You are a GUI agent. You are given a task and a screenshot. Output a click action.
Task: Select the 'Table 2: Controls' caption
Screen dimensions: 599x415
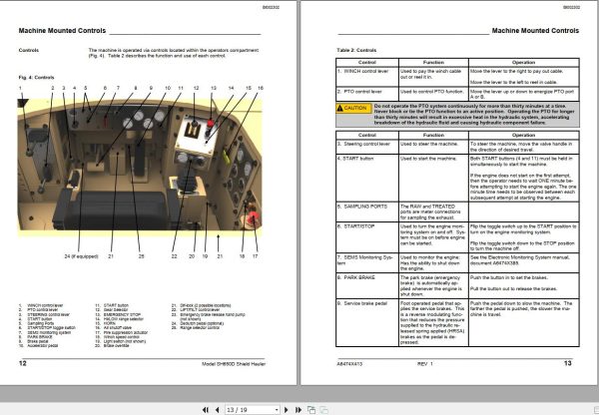(356, 50)
